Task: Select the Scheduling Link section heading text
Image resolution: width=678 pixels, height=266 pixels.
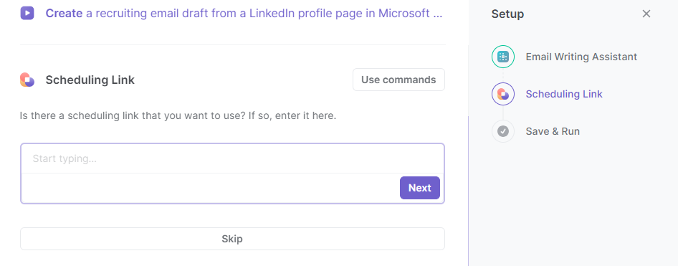Action: pyautogui.click(x=90, y=80)
